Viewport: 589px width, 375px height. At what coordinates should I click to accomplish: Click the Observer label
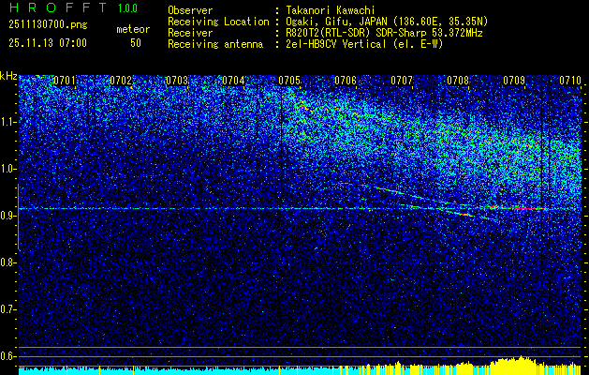(x=190, y=10)
